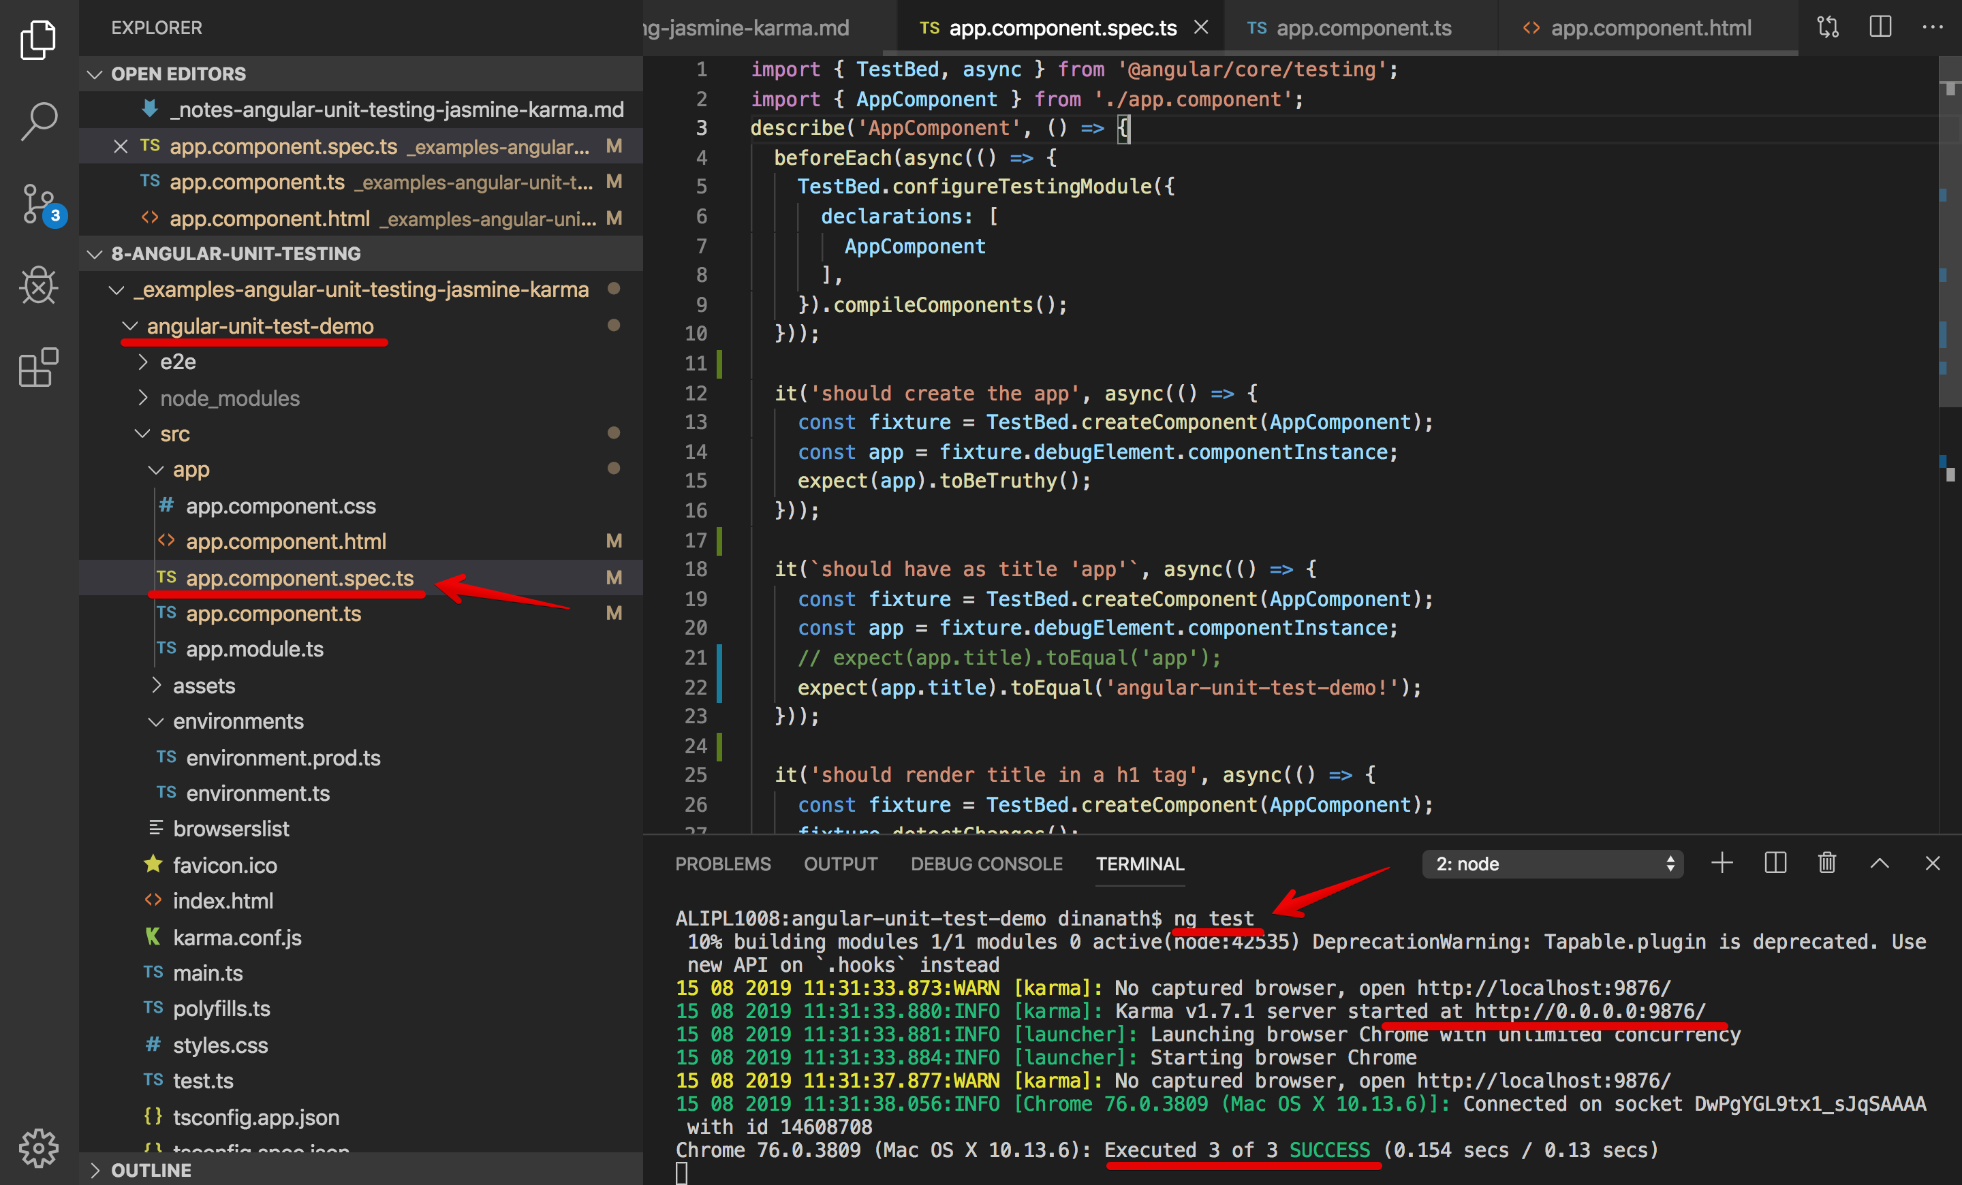The height and width of the screenshot is (1185, 1962).
Task: Open the Search view in activity bar
Action: (x=38, y=121)
